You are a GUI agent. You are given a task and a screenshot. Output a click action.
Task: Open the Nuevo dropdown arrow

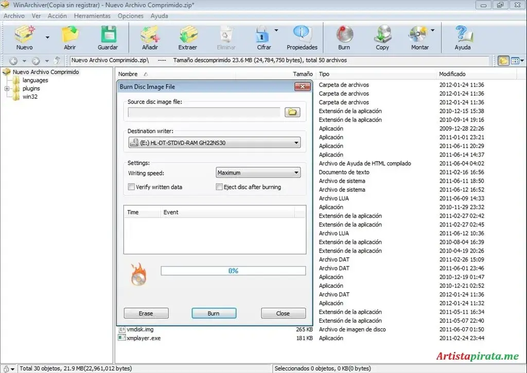tap(46, 38)
